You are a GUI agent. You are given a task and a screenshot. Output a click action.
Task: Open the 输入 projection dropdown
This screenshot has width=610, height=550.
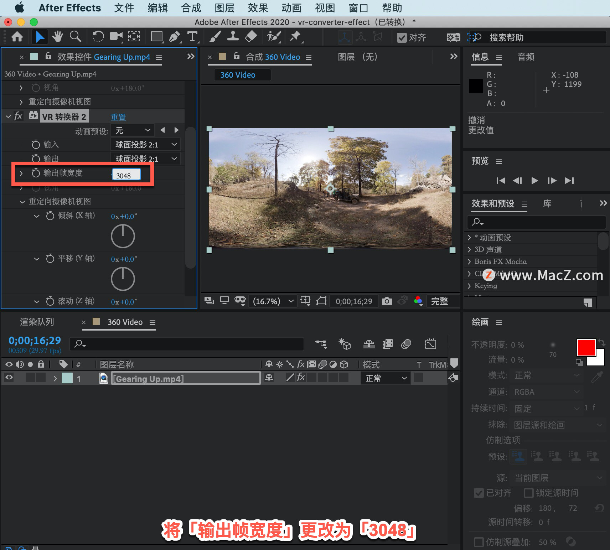[x=146, y=145]
